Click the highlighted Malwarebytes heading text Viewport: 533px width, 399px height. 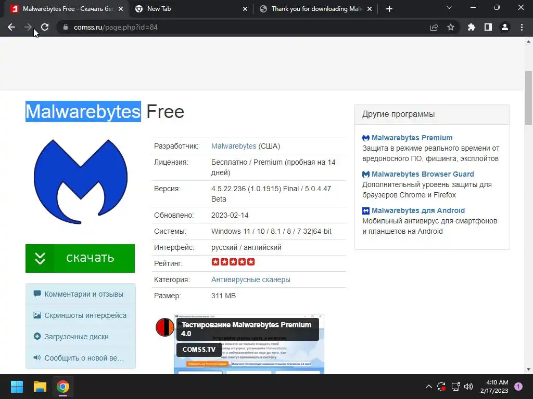pos(83,111)
